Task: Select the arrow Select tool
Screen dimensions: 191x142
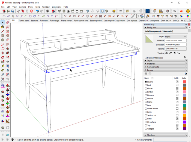Action: (x=3, y=23)
